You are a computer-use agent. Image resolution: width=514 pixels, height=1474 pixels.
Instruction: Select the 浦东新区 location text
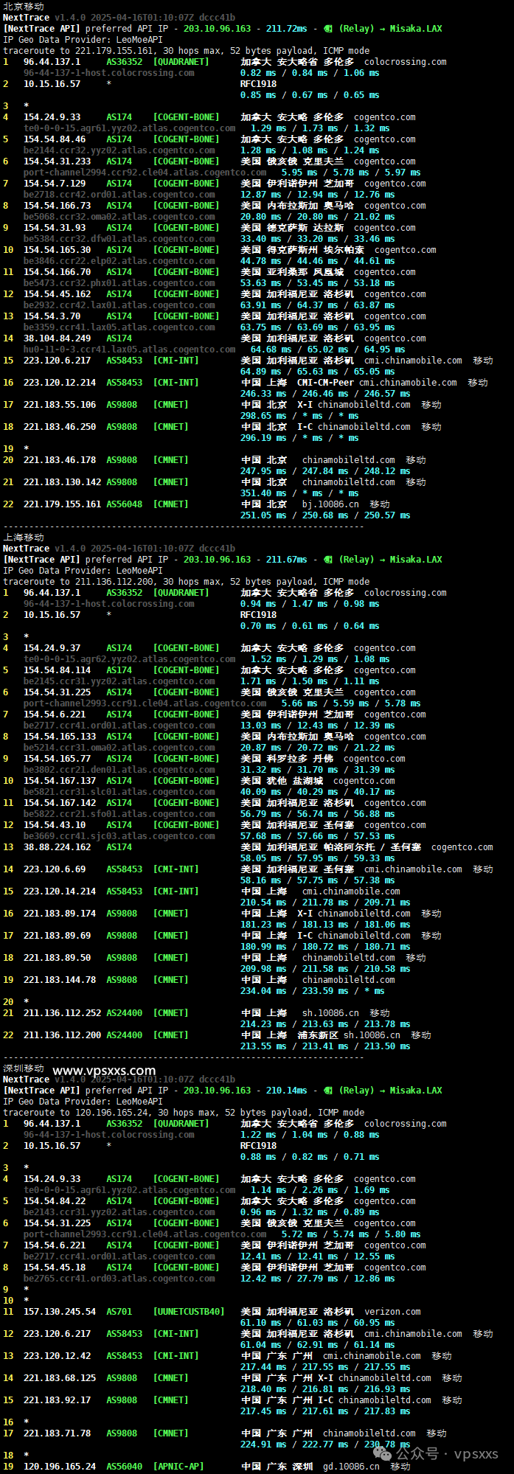tap(318, 1035)
